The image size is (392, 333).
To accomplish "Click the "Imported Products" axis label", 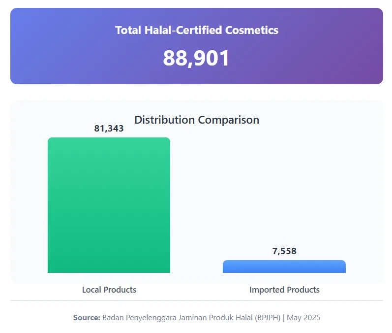I will [284, 290].
